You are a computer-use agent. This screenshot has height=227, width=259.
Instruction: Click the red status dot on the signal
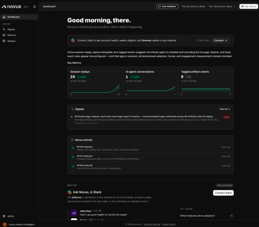click(x=72, y=116)
